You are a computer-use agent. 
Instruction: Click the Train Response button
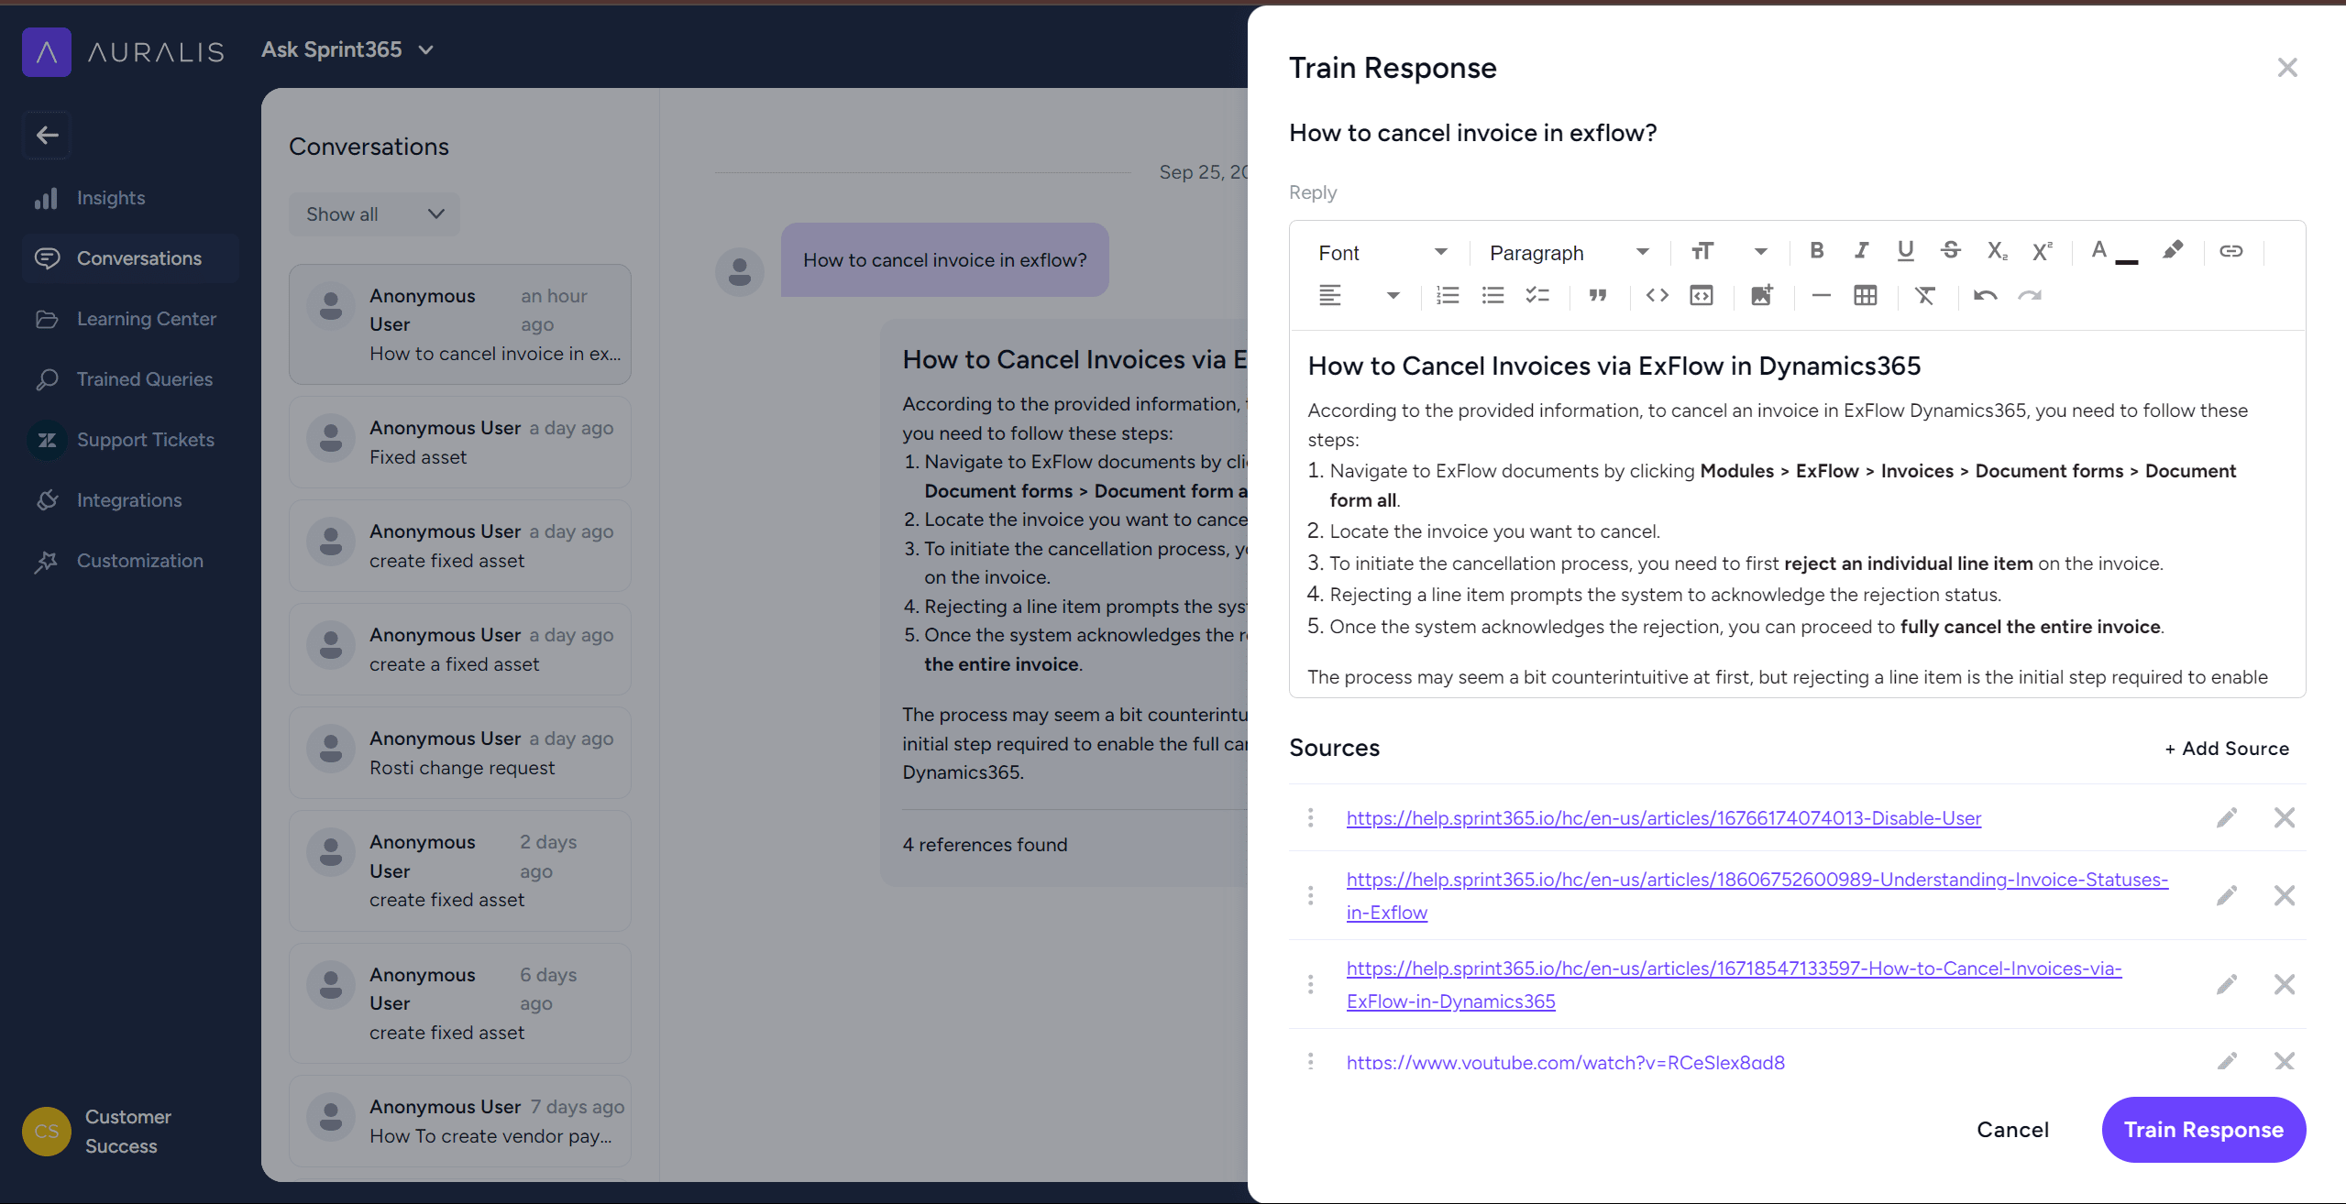2203,1130
